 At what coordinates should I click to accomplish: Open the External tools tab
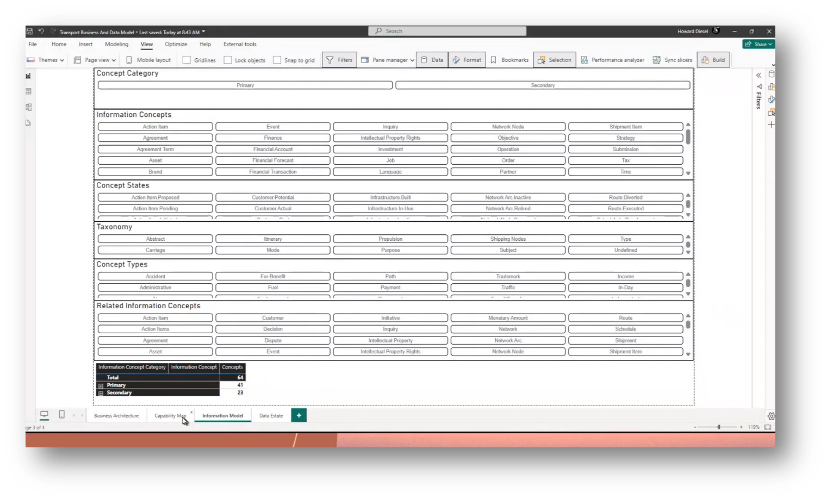240,45
